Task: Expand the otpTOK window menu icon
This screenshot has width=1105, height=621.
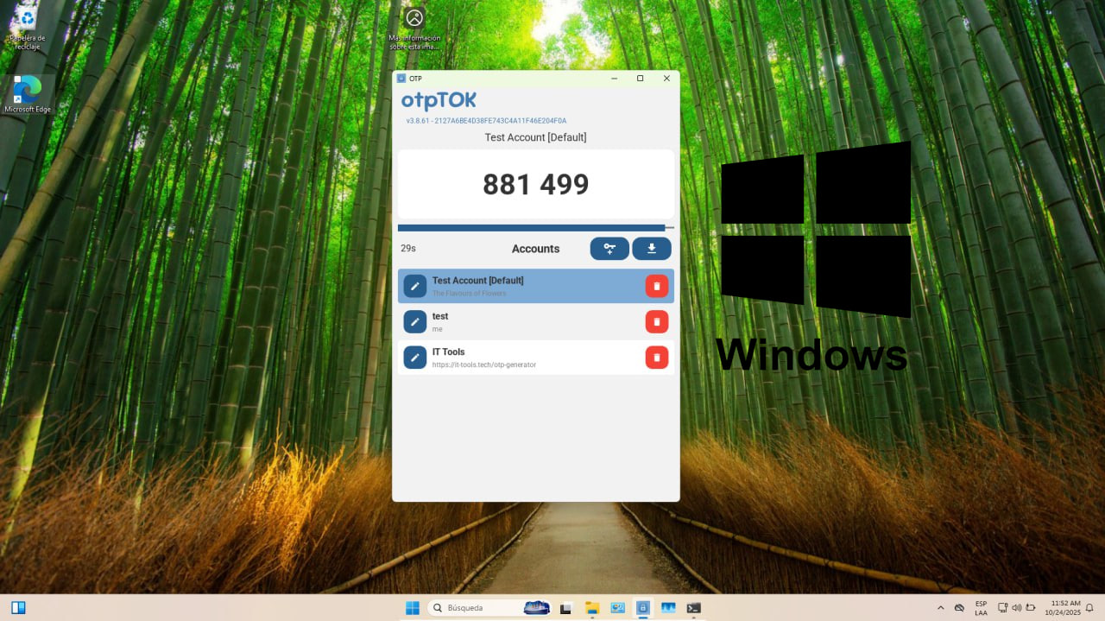Action: coord(401,78)
